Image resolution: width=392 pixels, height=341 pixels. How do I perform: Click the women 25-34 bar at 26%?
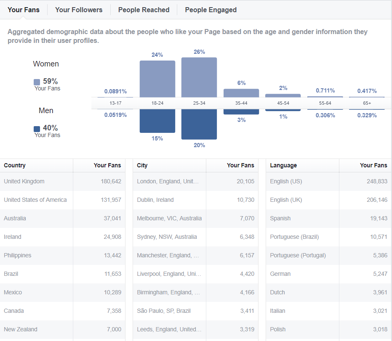pyautogui.click(x=199, y=77)
